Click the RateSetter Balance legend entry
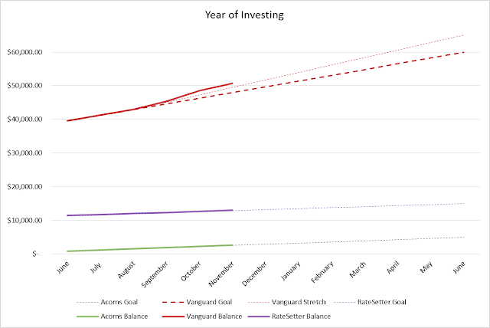Image resolution: width=490 pixels, height=328 pixels. (x=289, y=317)
